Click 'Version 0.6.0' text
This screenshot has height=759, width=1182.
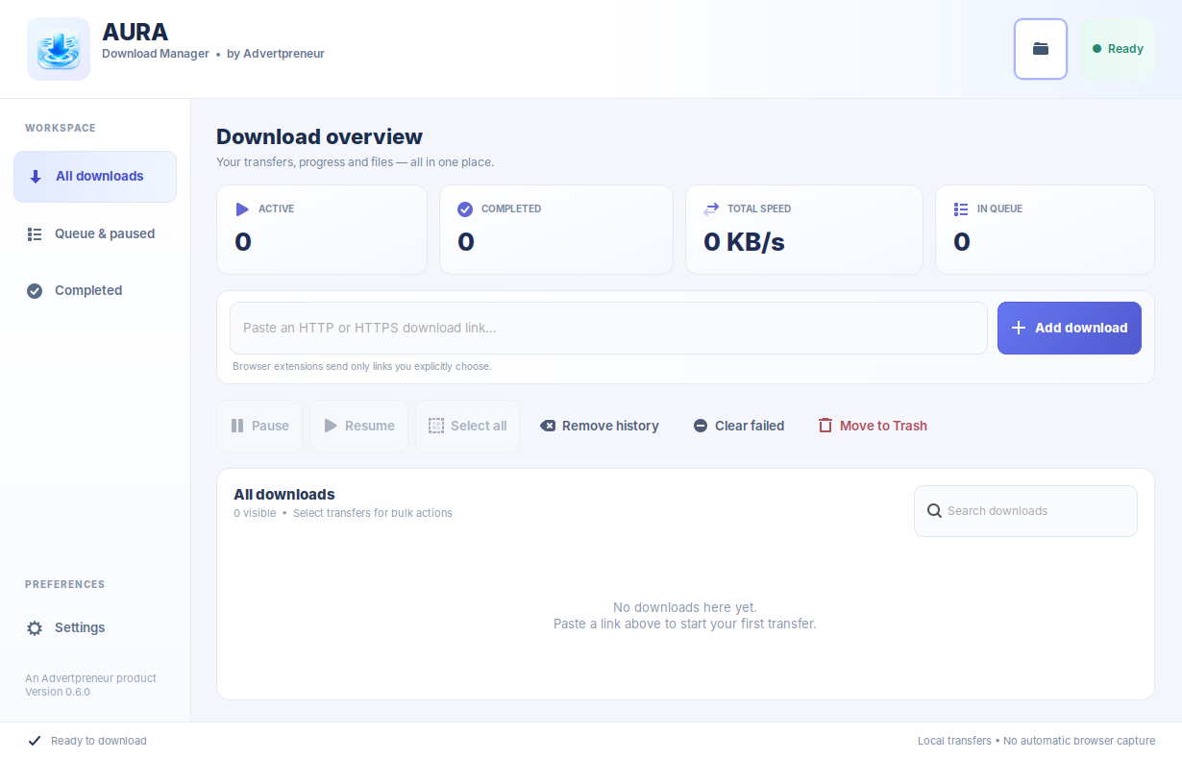(58, 692)
